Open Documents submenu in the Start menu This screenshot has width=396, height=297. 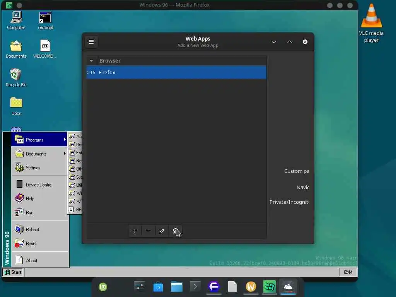pos(39,154)
